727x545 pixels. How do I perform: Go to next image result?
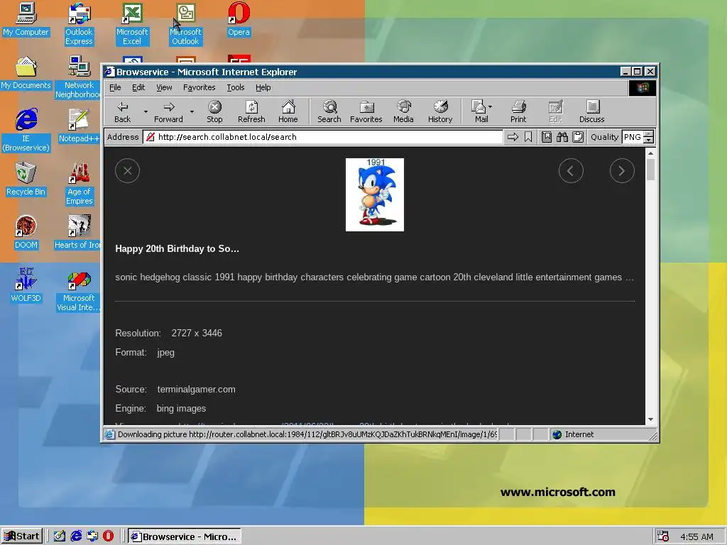[622, 171]
